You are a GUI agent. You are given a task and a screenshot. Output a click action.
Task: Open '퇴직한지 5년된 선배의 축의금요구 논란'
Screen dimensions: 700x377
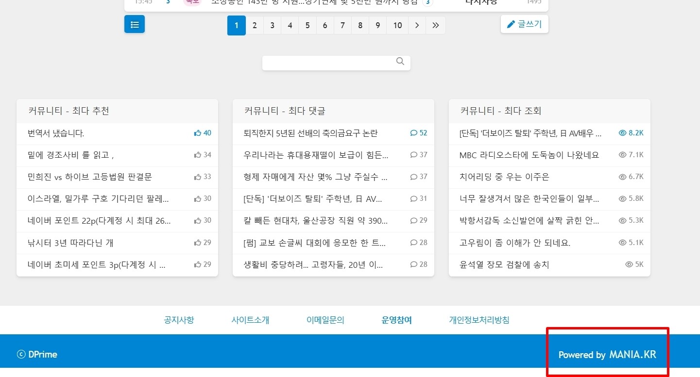310,133
